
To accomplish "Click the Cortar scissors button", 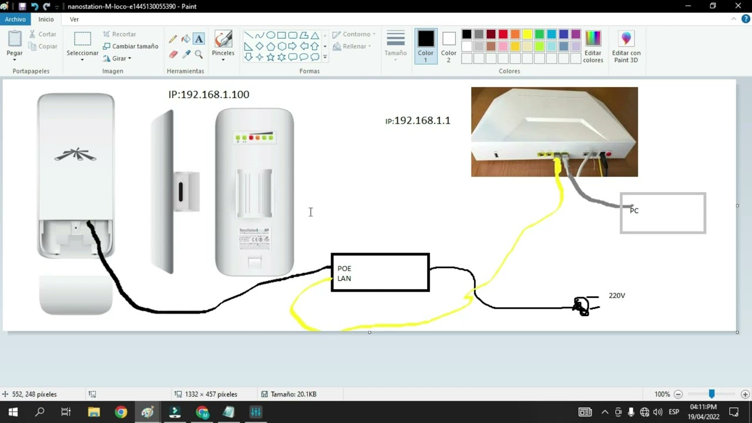I will coord(43,34).
